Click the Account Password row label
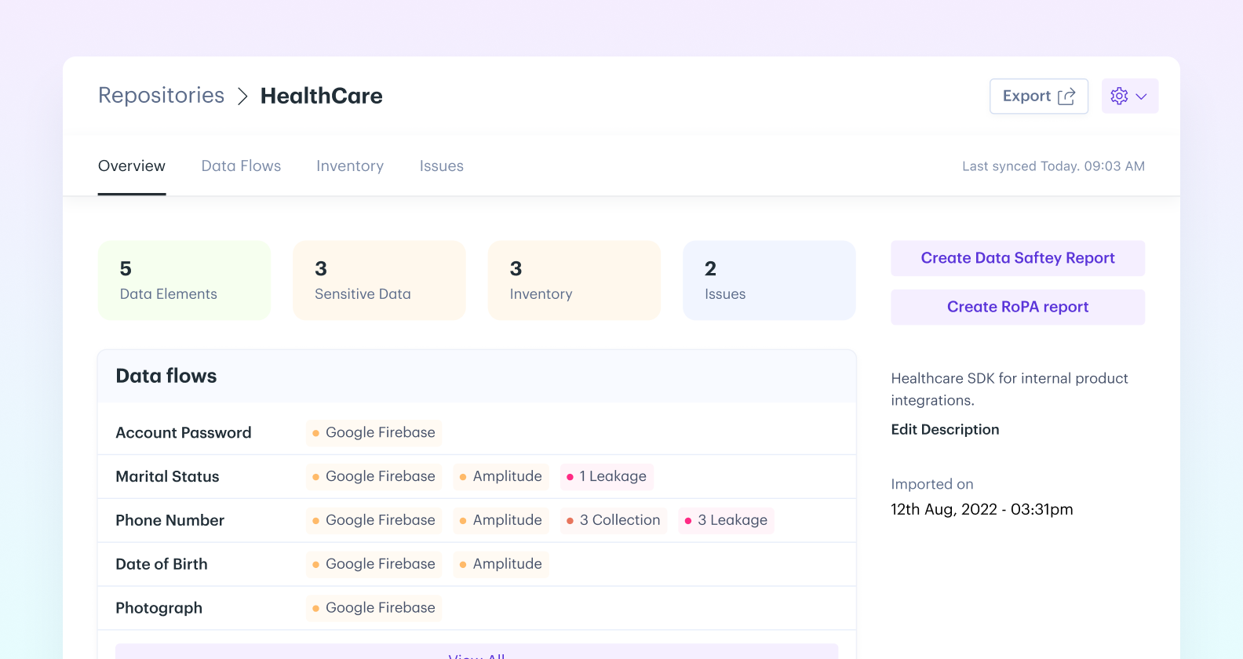This screenshot has width=1243, height=659. pyautogui.click(x=184, y=433)
